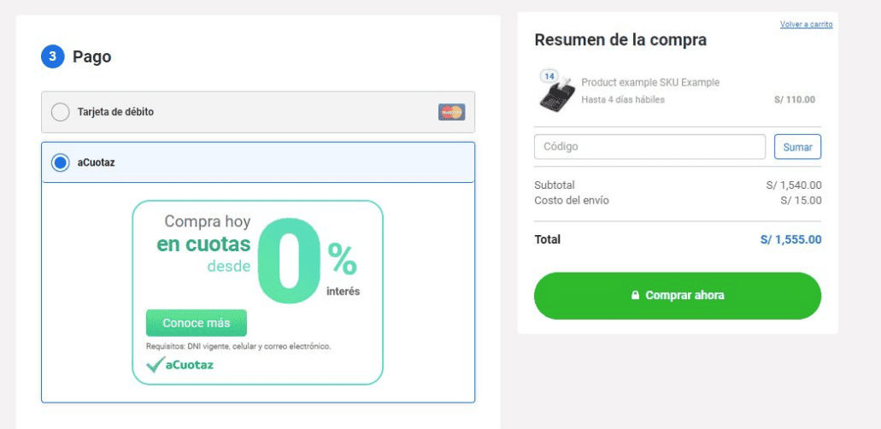The height and width of the screenshot is (429, 881).
Task: Click the aCuotaz payment option label
Action: [96, 162]
